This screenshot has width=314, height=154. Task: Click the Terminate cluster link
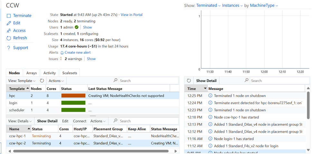22,16
